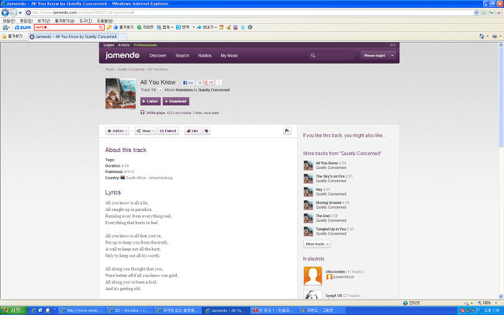Viewport: 504px width, 315px height.
Task: Click the EN language selector
Action: [x=393, y=45]
